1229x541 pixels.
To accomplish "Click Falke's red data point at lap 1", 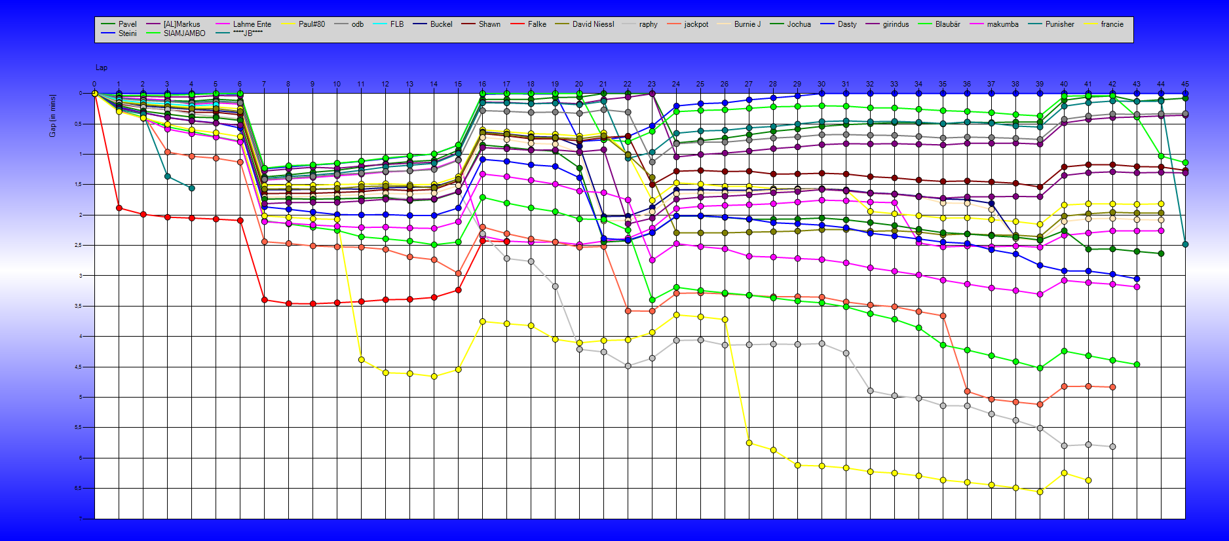I will (x=119, y=208).
